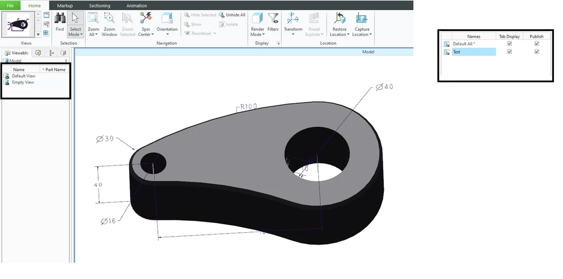The height and width of the screenshot is (279, 563).
Task: Click the middle small icon beside Views gallery
Action: click(x=46, y=24)
